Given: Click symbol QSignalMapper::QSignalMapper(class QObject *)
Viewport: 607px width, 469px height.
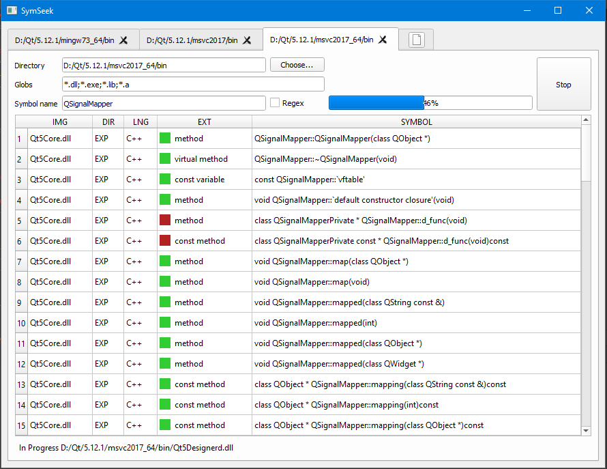Looking at the screenshot, I should pyautogui.click(x=342, y=139).
